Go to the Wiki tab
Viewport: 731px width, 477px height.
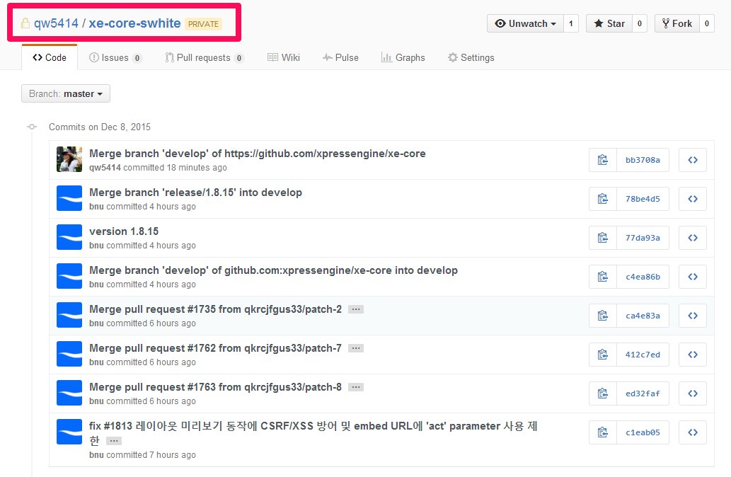click(x=284, y=57)
